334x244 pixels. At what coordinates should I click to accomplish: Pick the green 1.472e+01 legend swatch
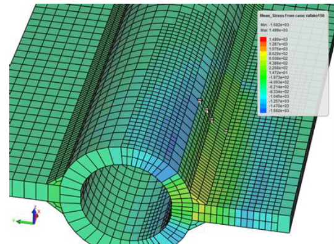coord(263,72)
